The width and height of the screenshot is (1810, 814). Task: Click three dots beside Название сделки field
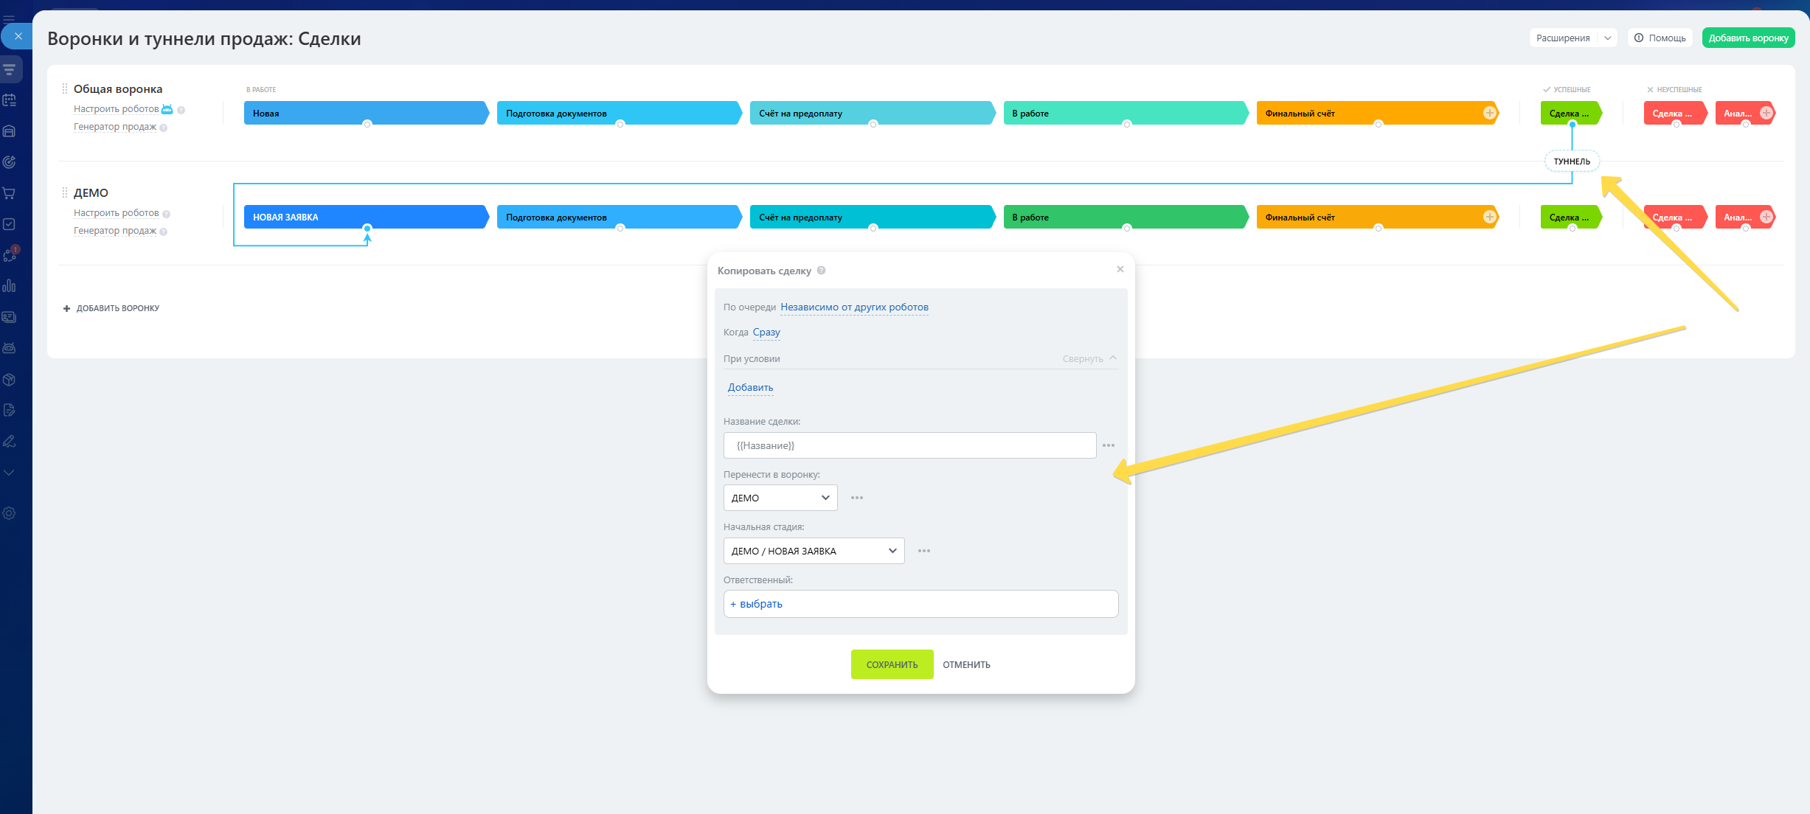point(1109,445)
